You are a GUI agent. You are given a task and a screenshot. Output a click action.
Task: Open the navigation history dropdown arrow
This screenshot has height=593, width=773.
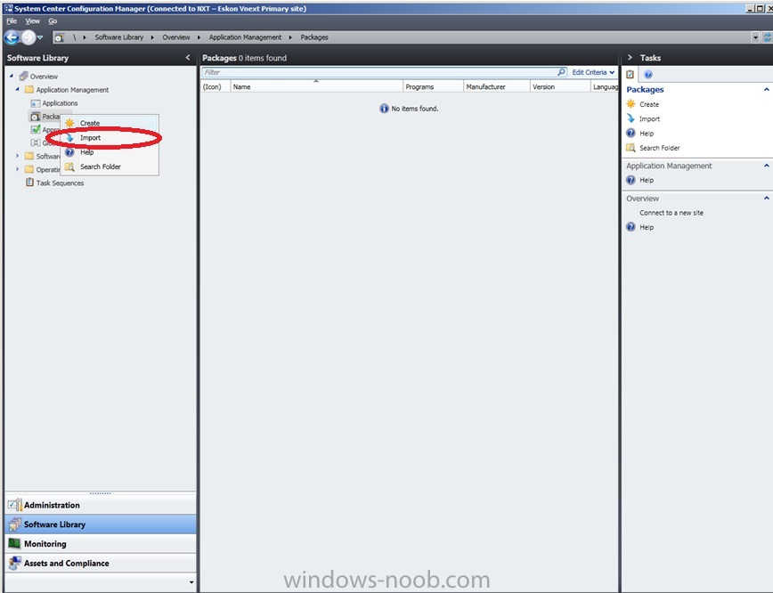[40, 37]
